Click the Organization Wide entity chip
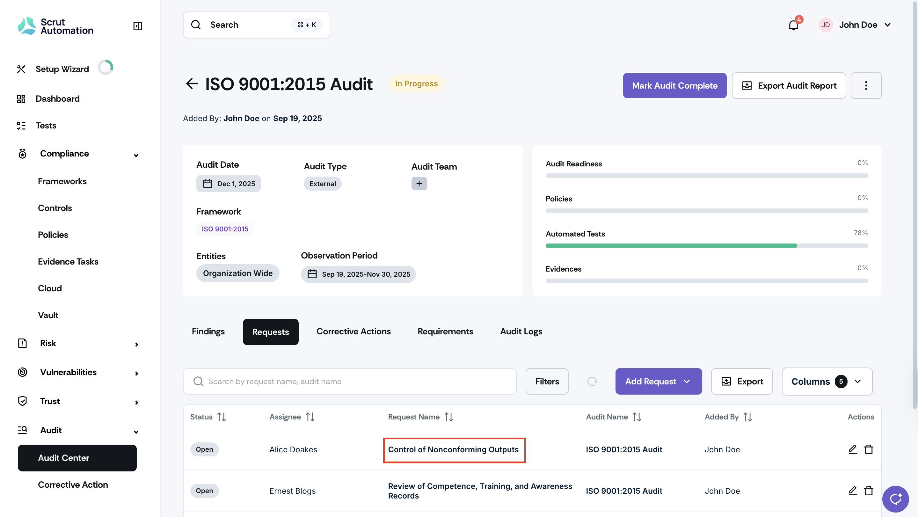 238,273
